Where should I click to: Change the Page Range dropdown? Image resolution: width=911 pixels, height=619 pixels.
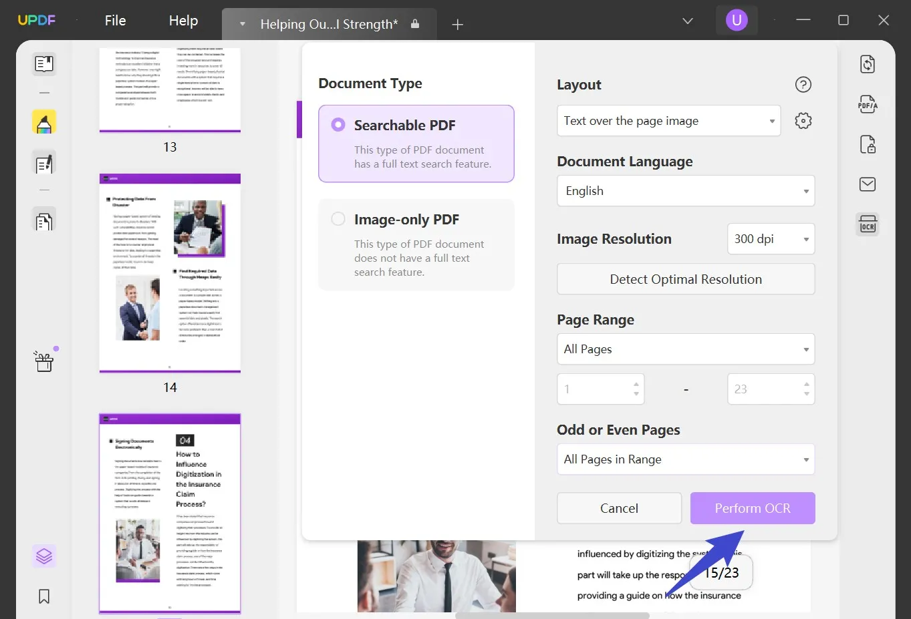click(x=685, y=349)
